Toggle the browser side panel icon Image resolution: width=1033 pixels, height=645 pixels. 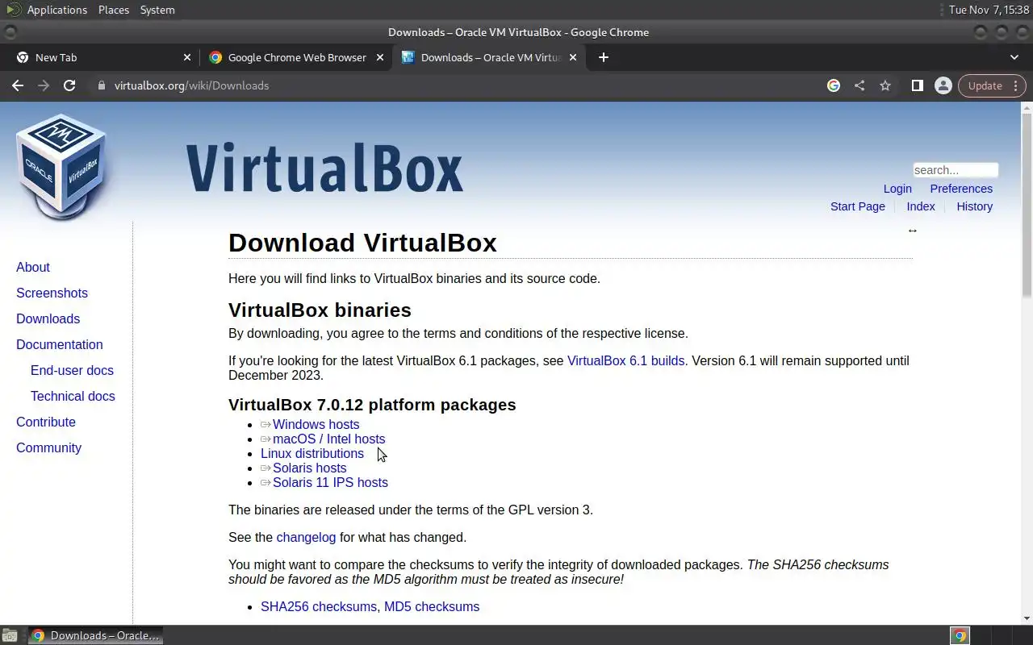coord(917,85)
